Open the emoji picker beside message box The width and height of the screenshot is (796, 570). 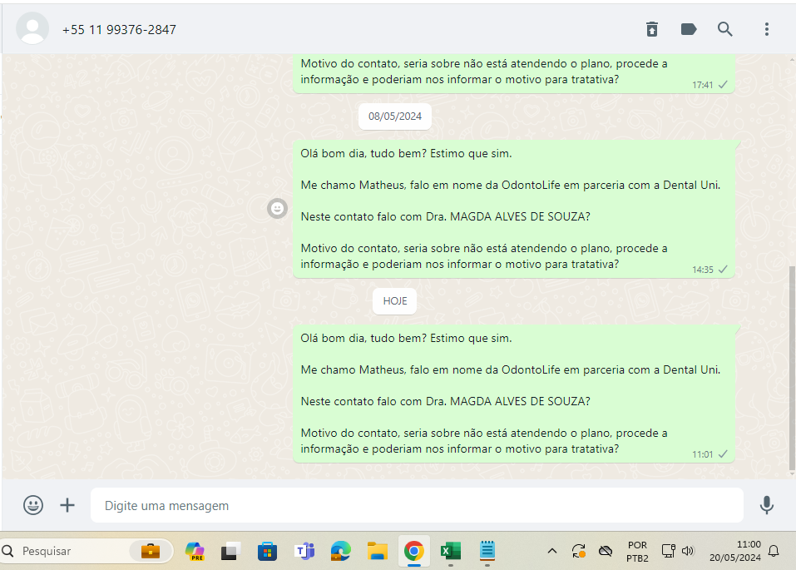click(33, 505)
